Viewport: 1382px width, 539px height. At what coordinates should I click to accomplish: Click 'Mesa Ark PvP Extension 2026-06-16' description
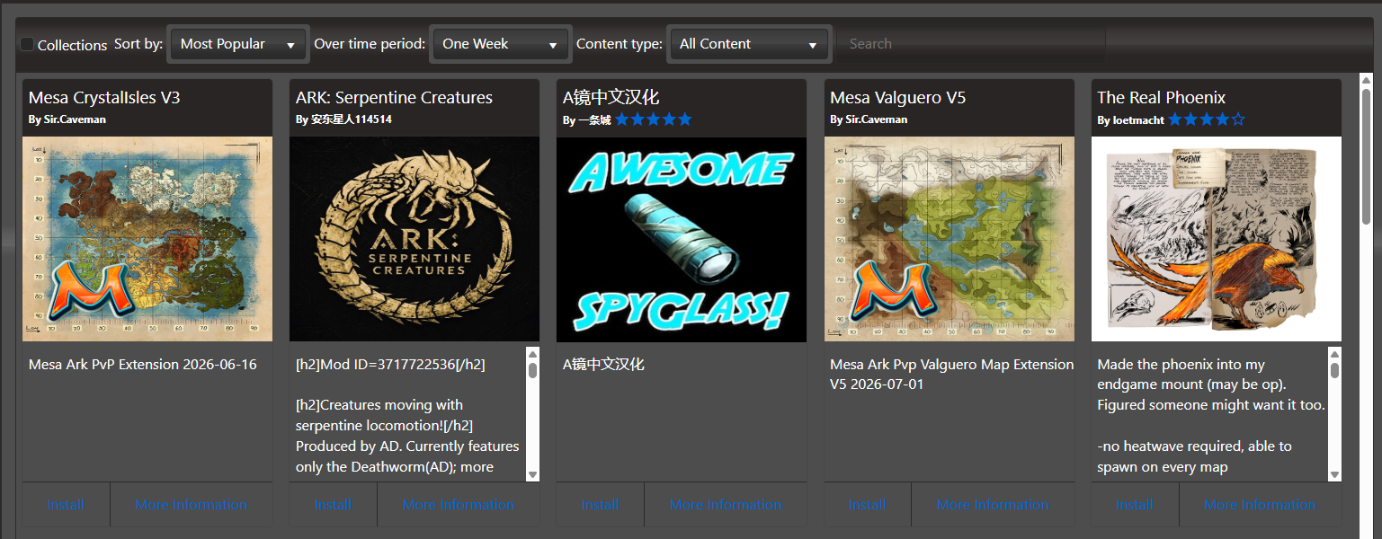[143, 365]
